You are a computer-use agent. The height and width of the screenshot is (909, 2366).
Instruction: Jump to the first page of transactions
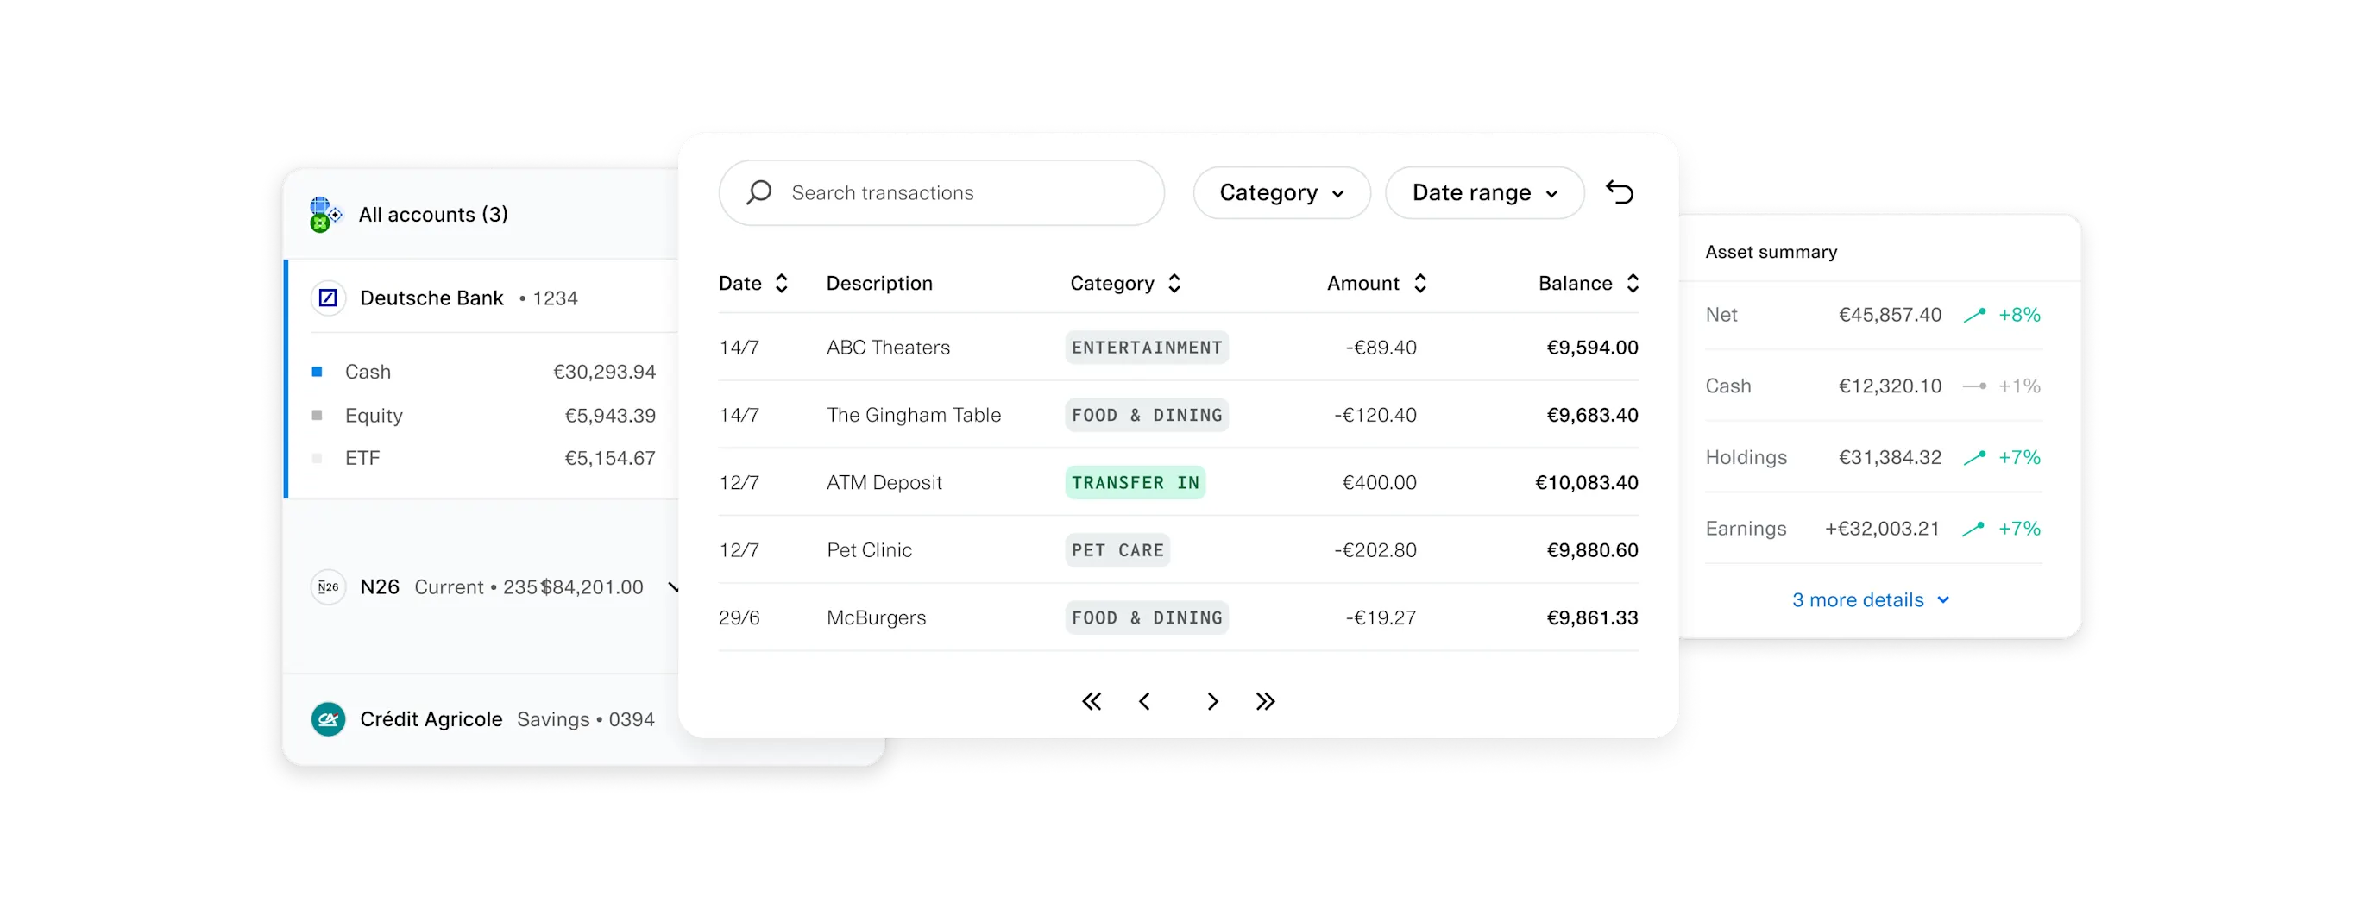(x=1092, y=701)
